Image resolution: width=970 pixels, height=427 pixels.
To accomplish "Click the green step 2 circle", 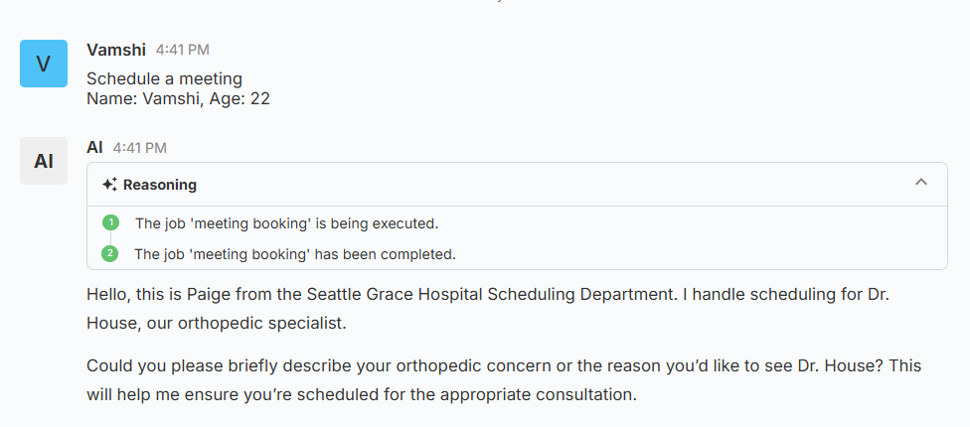I will (x=110, y=253).
